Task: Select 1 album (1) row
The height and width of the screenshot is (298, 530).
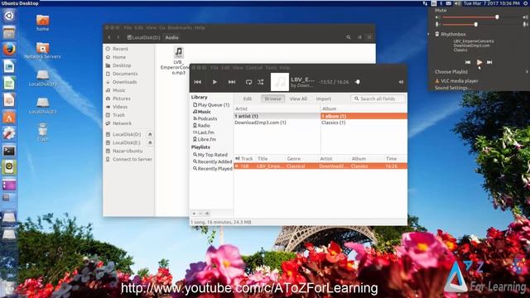Action: coord(364,116)
